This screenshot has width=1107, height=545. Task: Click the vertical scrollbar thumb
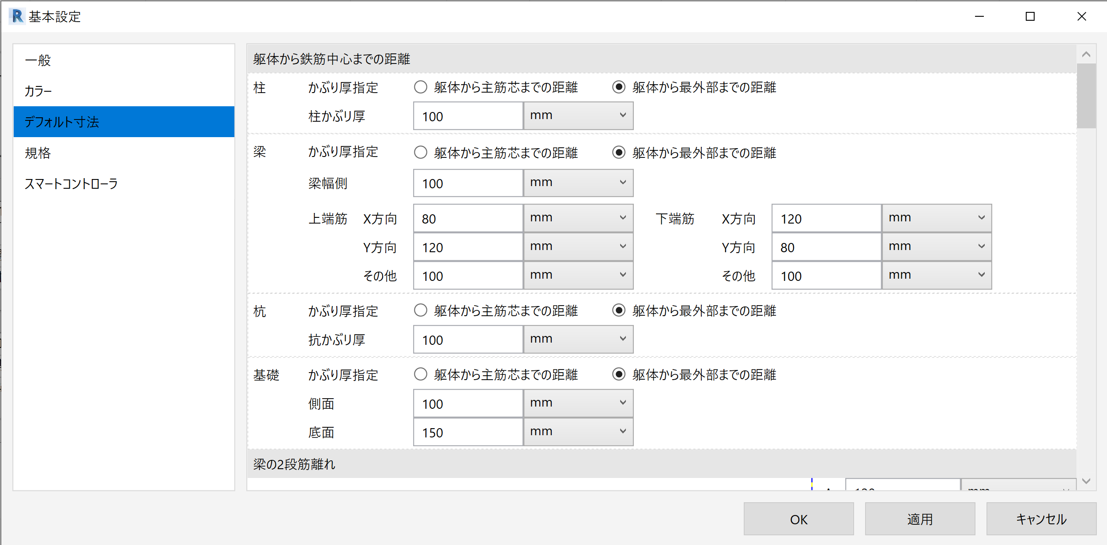tap(1086, 96)
